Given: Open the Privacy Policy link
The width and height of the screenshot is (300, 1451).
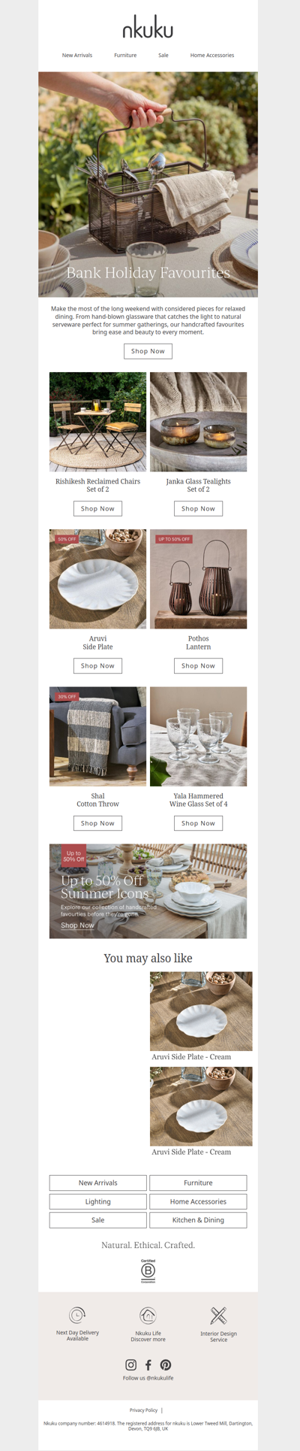Looking at the screenshot, I should pos(143,1410).
